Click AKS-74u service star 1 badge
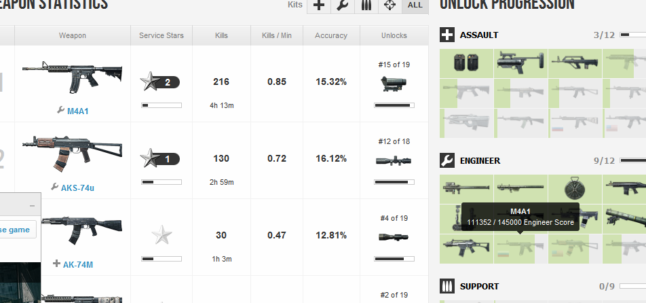Viewport: 646px width, 303px height. coord(160,158)
